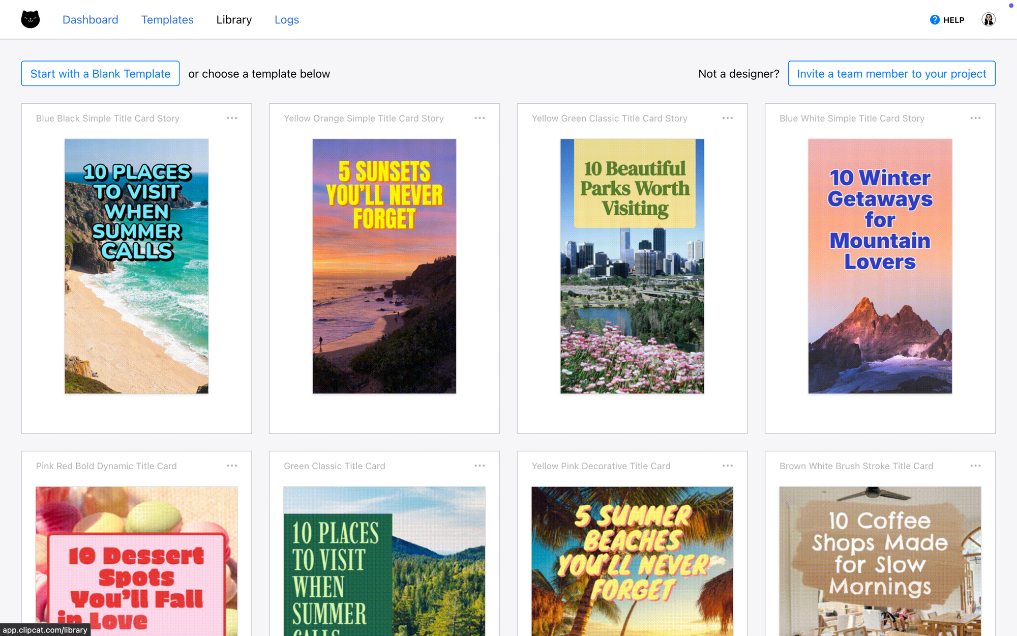Image resolution: width=1017 pixels, height=636 pixels.
Task: Open options menu on Yellow Green Classic Title Card Story
Action: coord(728,118)
